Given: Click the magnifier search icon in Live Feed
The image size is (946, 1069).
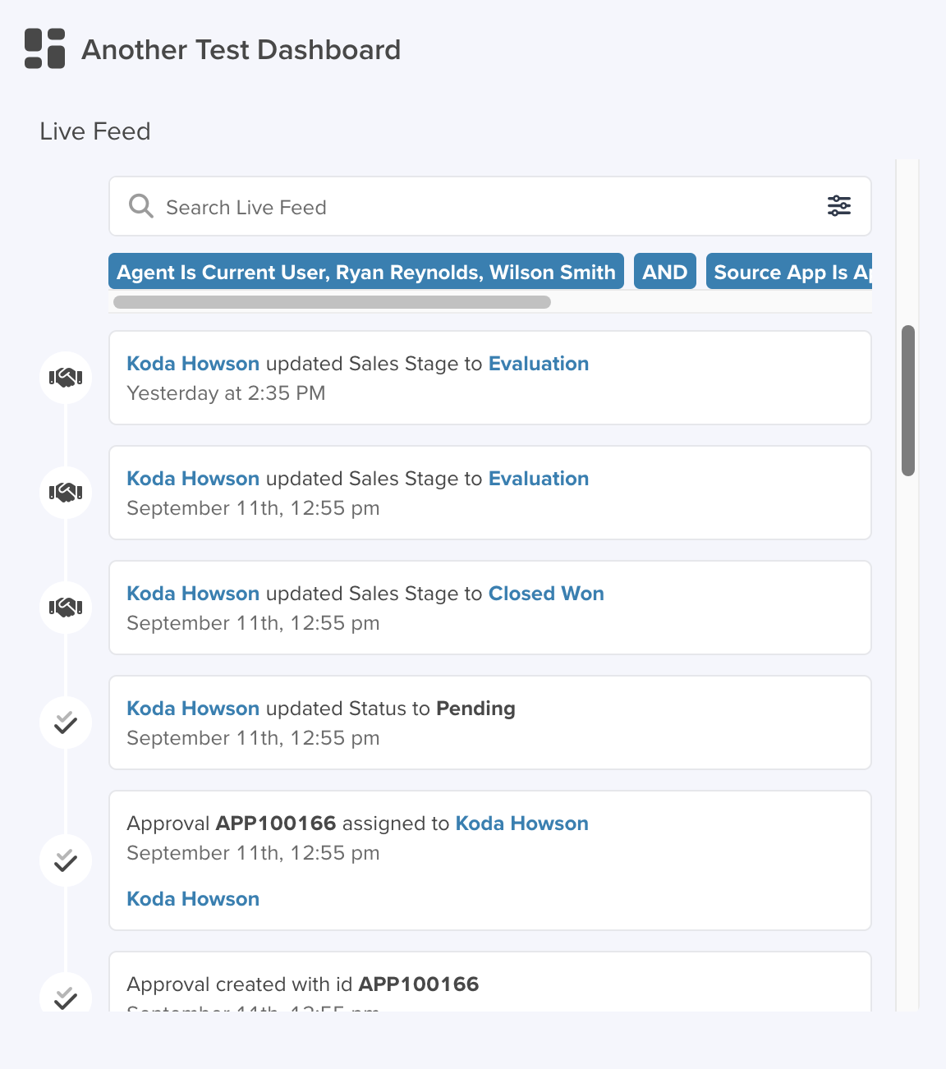Looking at the screenshot, I should coord(141,206).
